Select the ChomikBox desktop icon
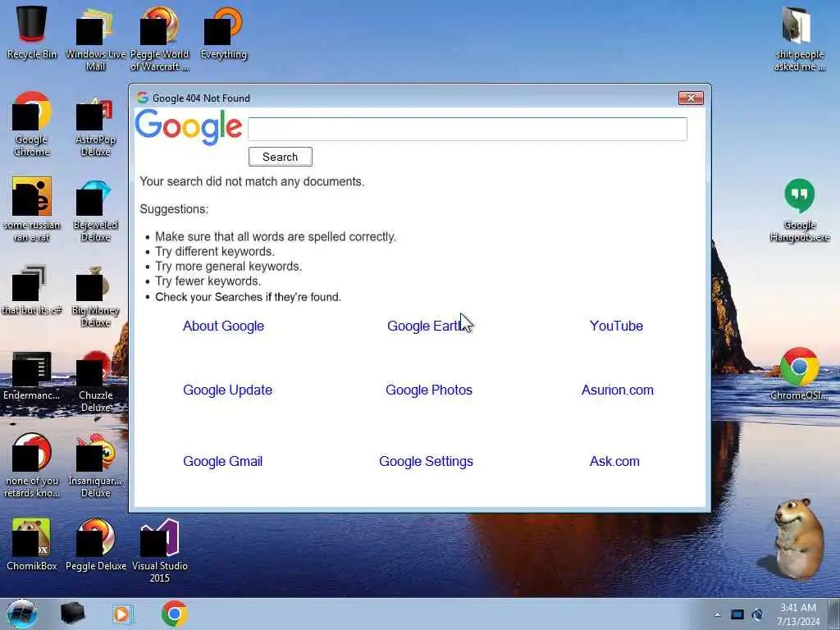 pos(32,545)
